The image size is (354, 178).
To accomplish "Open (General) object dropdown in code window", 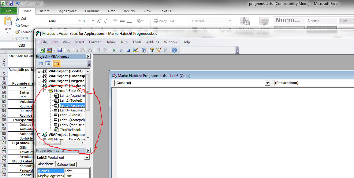I will pos(267,83).
